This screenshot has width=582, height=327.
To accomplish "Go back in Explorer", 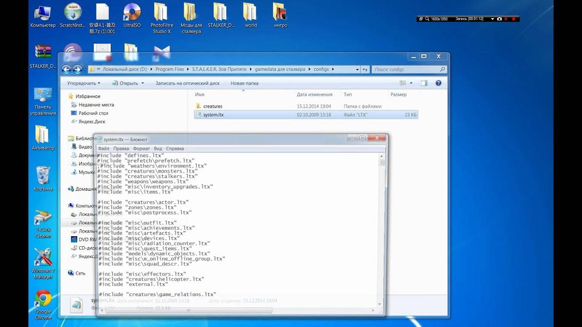I will click(66, 69).
